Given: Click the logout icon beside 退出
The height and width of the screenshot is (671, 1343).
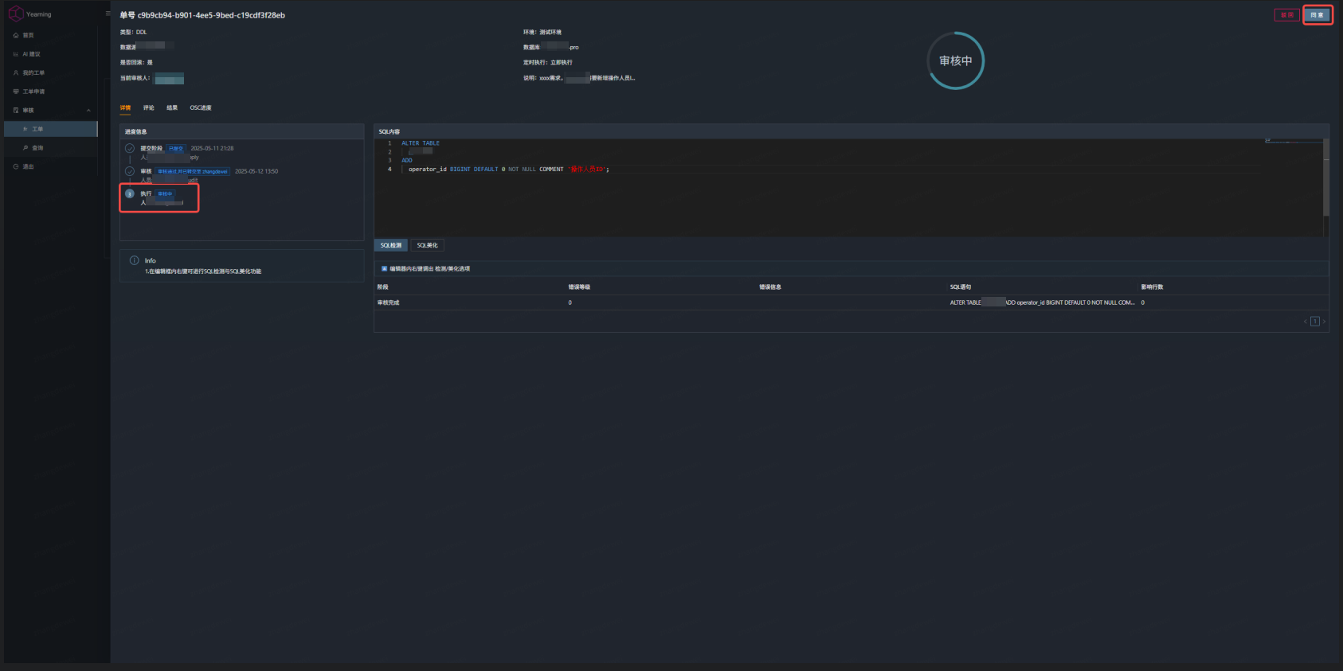Looking at the screenshot, I should click(16, 166).
